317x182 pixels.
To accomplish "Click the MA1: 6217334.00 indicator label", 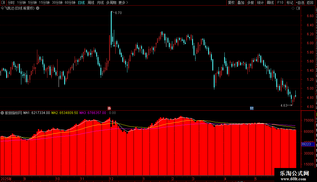I will [36, 113].
